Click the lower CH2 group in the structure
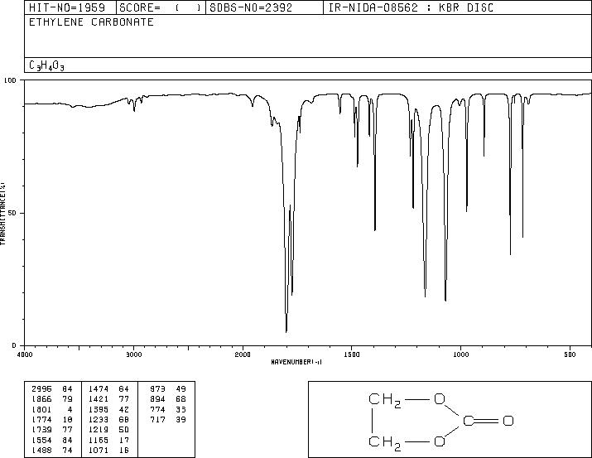 385,442
